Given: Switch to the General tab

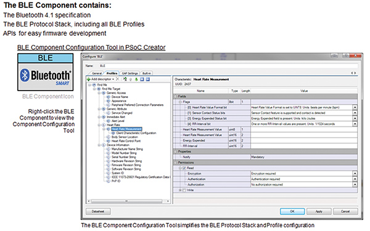Looking at the screenshot, I should [x=97, y=73].
